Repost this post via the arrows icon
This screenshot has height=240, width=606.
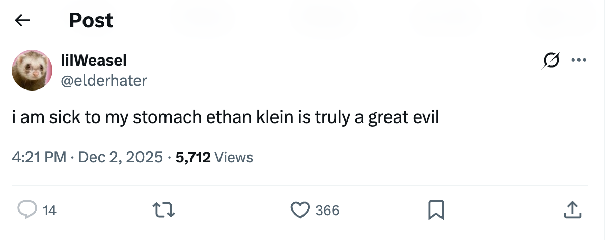164,209
